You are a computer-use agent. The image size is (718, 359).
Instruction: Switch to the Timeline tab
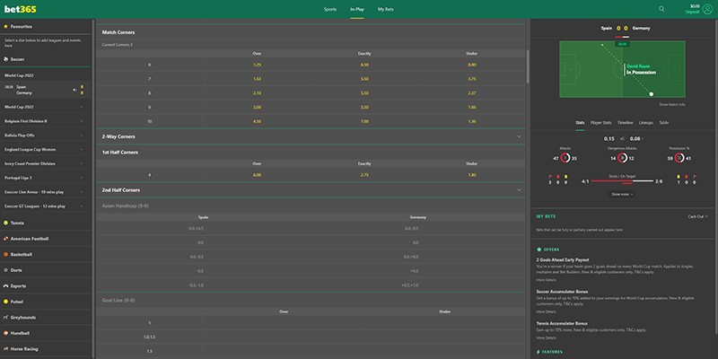[625, 123]
